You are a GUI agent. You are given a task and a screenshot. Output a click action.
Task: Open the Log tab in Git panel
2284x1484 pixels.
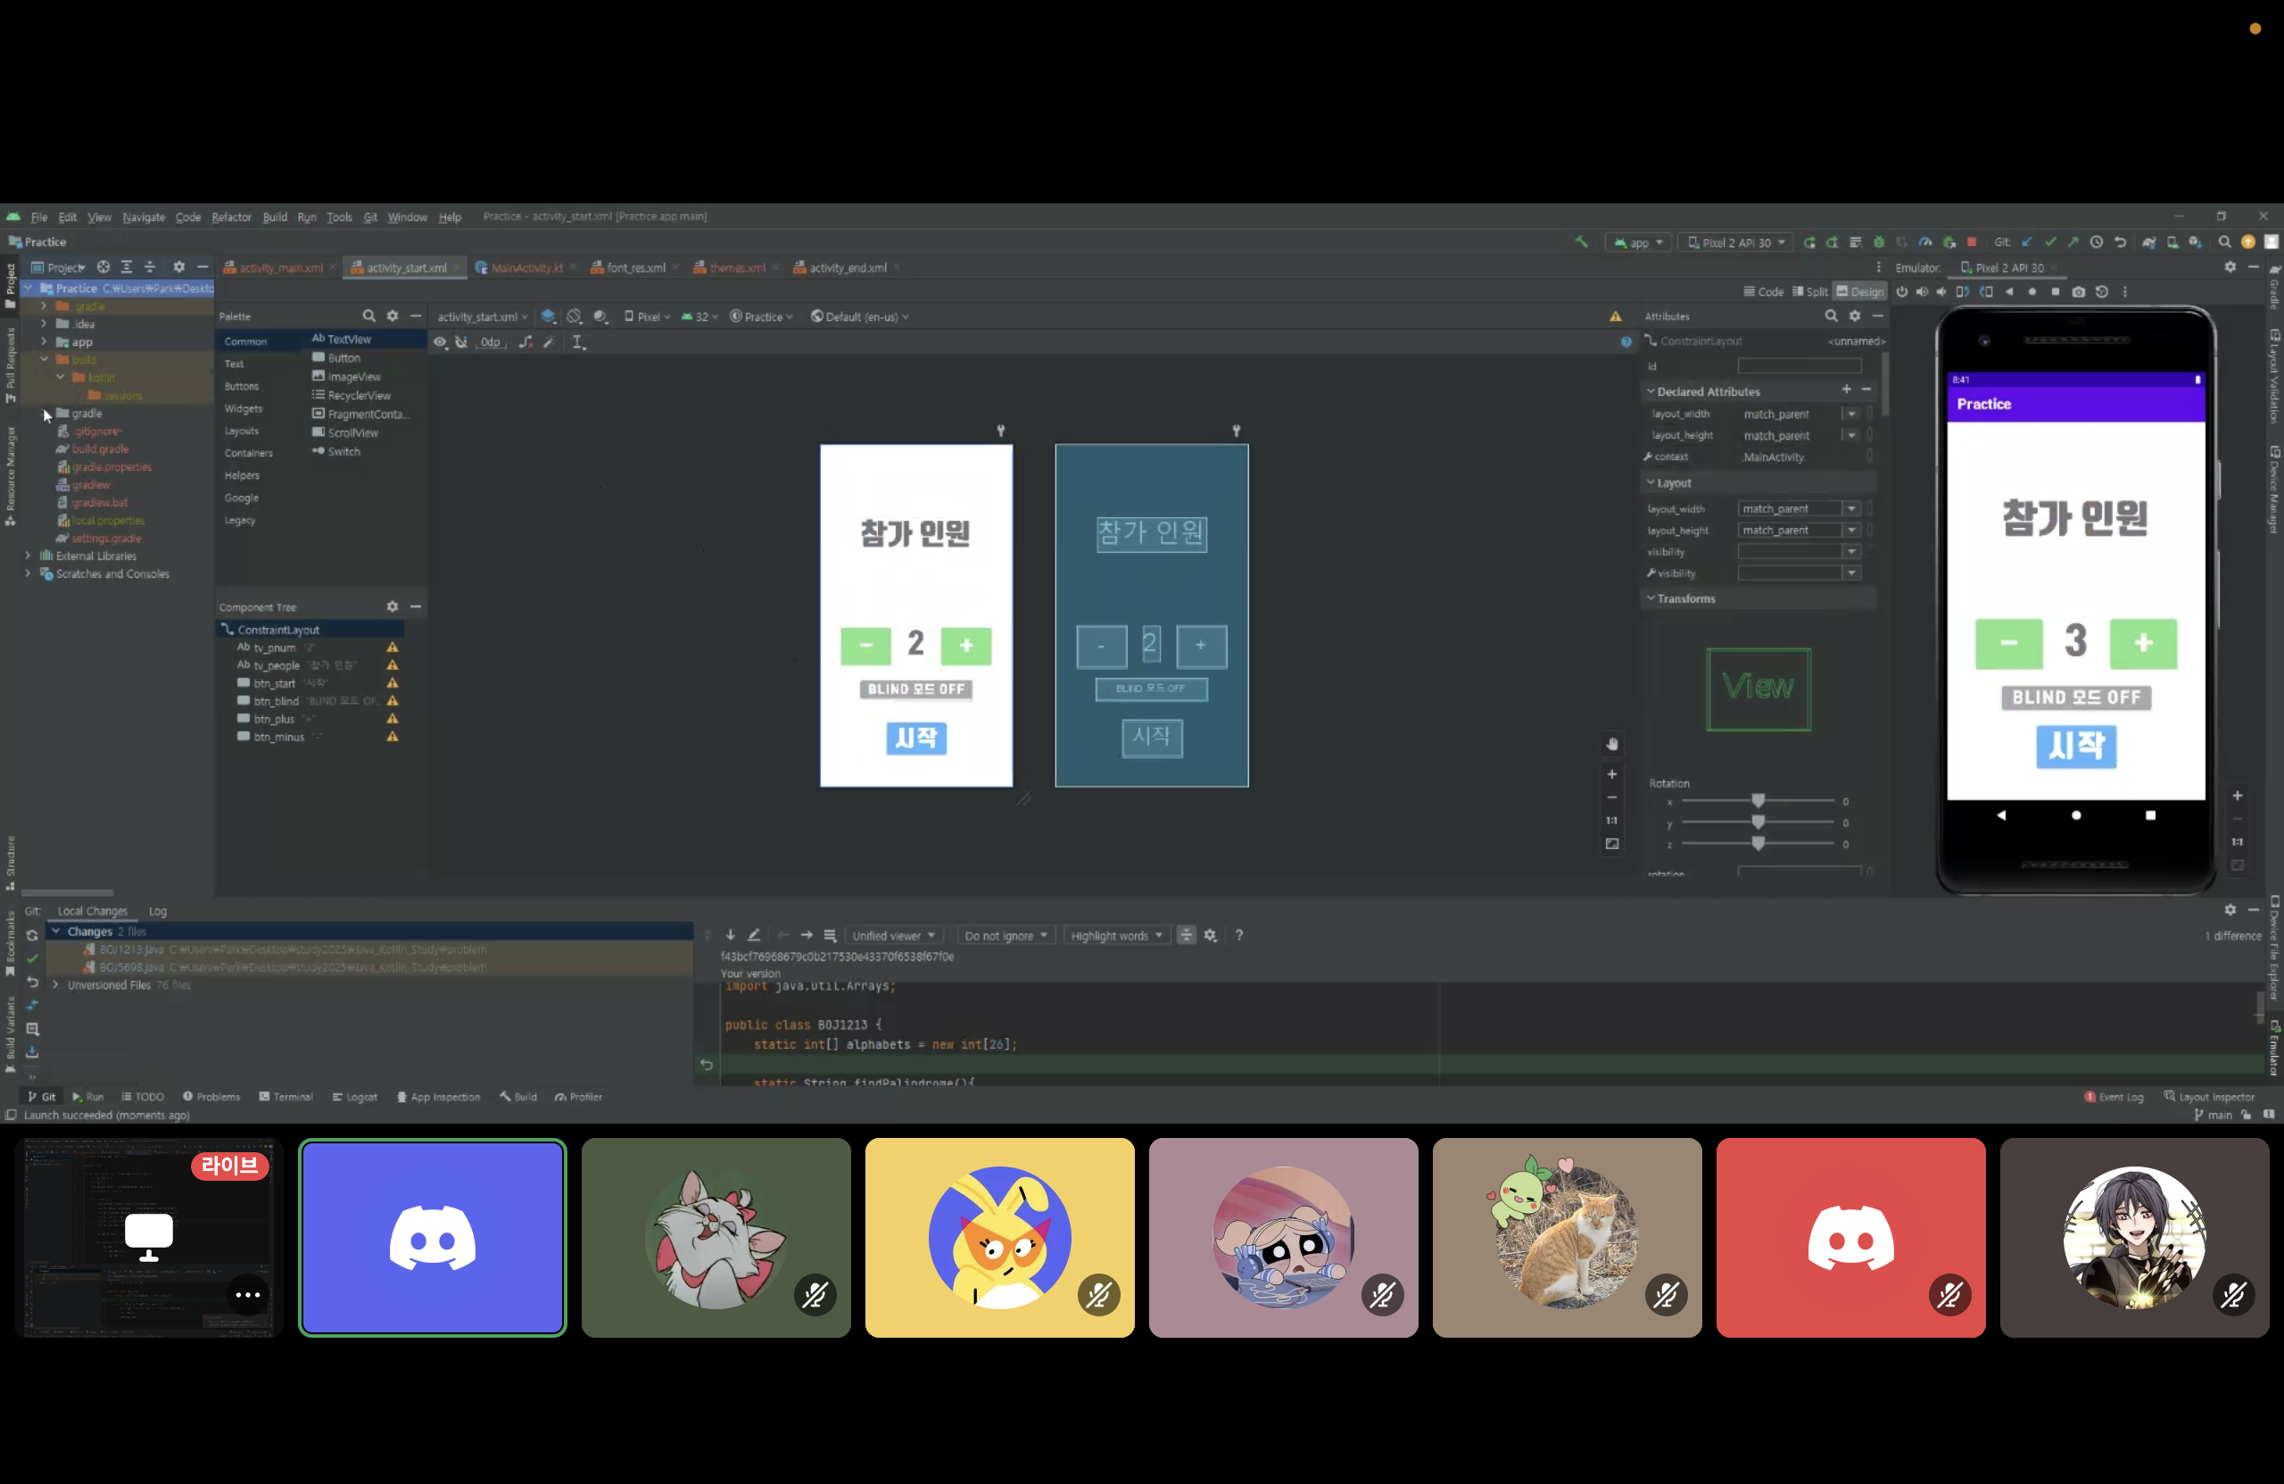click(x=157, y=911)
